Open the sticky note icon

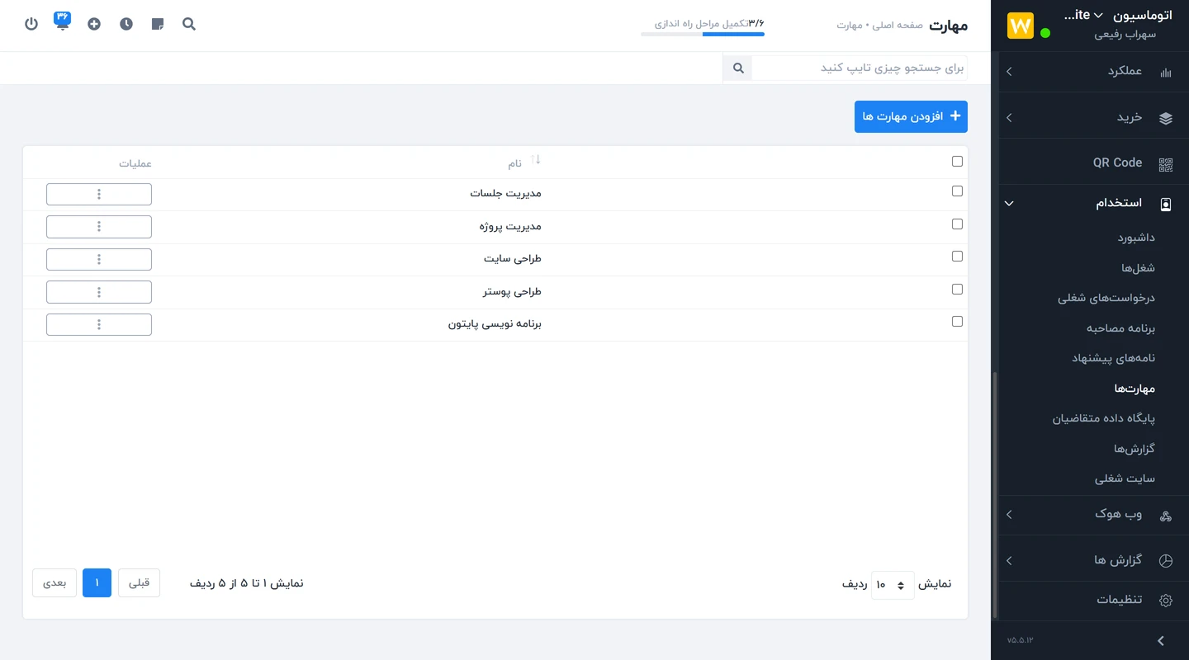158,24
